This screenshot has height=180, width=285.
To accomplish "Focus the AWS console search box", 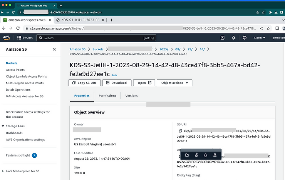I will [x=96, y=38].
